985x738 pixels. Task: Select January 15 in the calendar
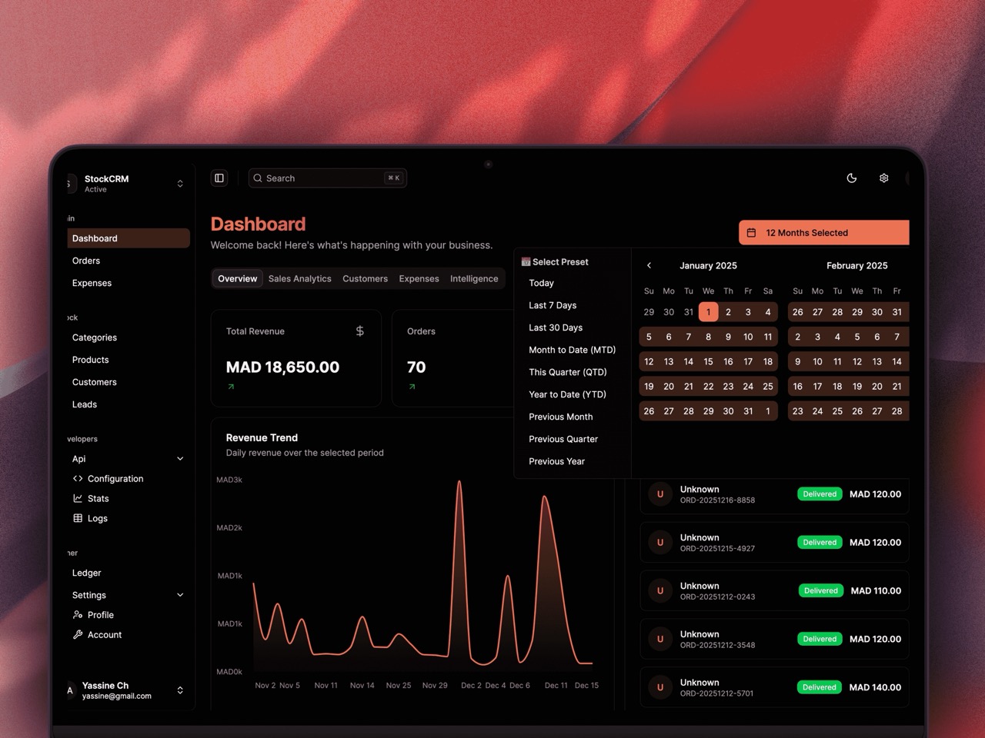[x=708, y=361]
